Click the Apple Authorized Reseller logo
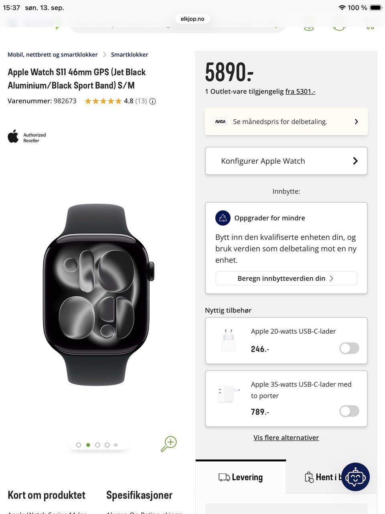The image size is (385, 514). pos(27,137)
